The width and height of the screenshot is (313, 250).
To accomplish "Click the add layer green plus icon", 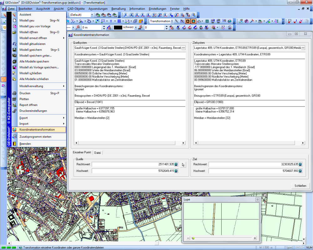I will 98,15.
